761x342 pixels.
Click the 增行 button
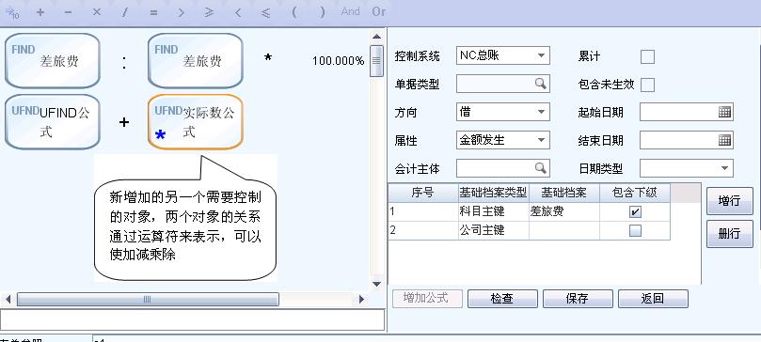point(729,200)
